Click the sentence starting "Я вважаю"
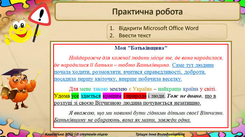245x137 pixels. pyautogui.click(x=146, y=113)
